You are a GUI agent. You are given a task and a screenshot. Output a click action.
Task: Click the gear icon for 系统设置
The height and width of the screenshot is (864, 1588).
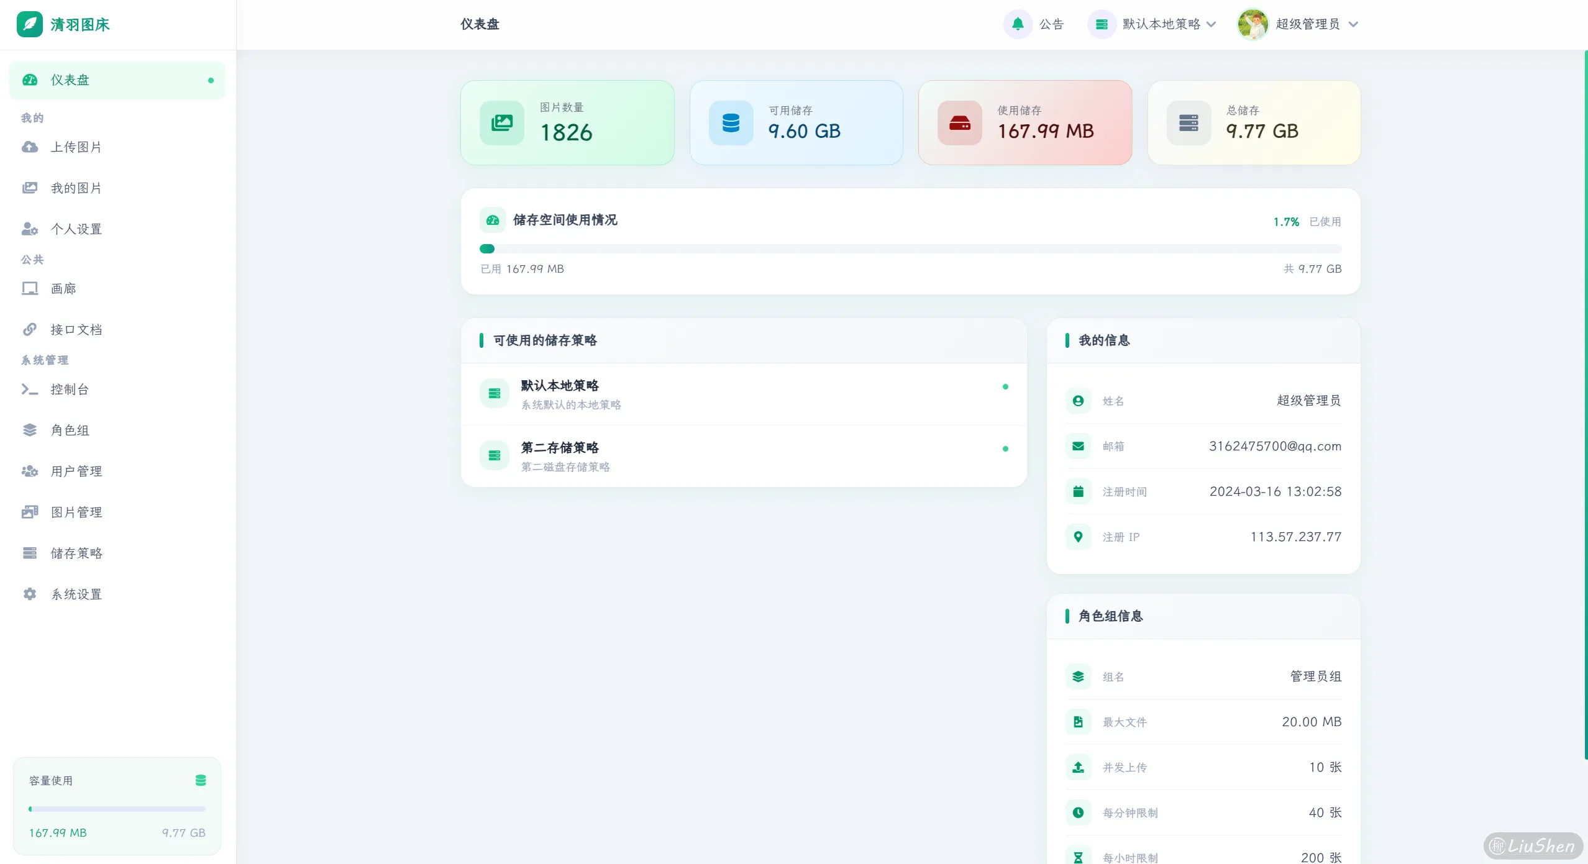[x=29, y=594]
